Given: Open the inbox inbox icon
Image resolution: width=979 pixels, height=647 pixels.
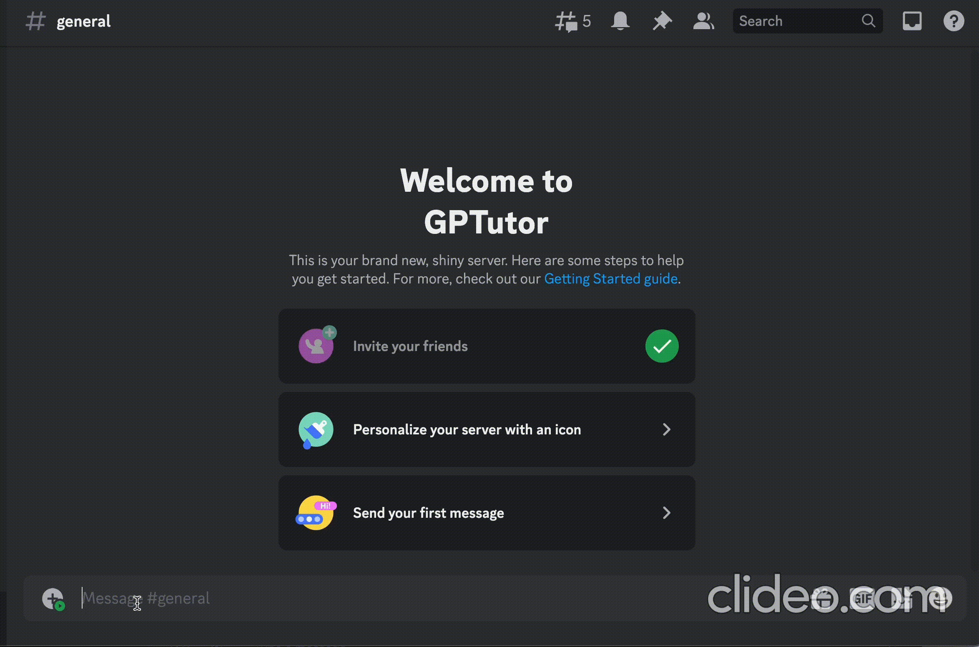Looking at the screenshot, I should 912,21.
